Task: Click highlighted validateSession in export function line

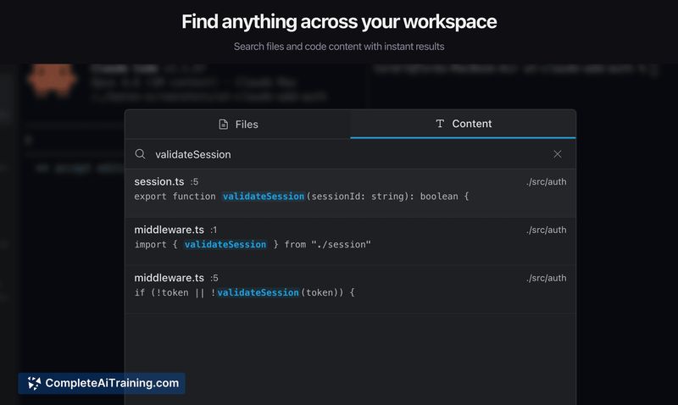Action: click(263, 197)
